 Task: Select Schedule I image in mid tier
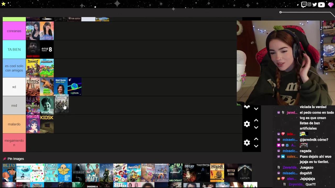[33, 105]
